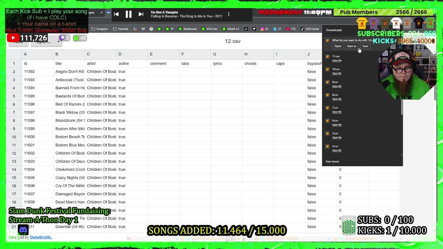
Task: Open the media player three-dot options menu
Action: [228, 15]
